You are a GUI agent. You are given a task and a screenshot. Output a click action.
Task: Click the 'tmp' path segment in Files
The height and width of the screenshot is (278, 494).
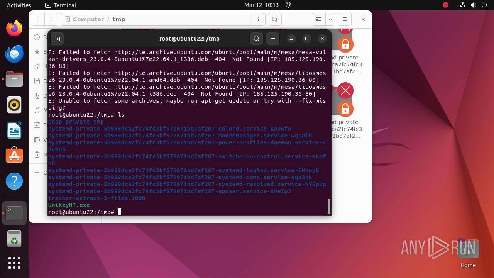119,19
